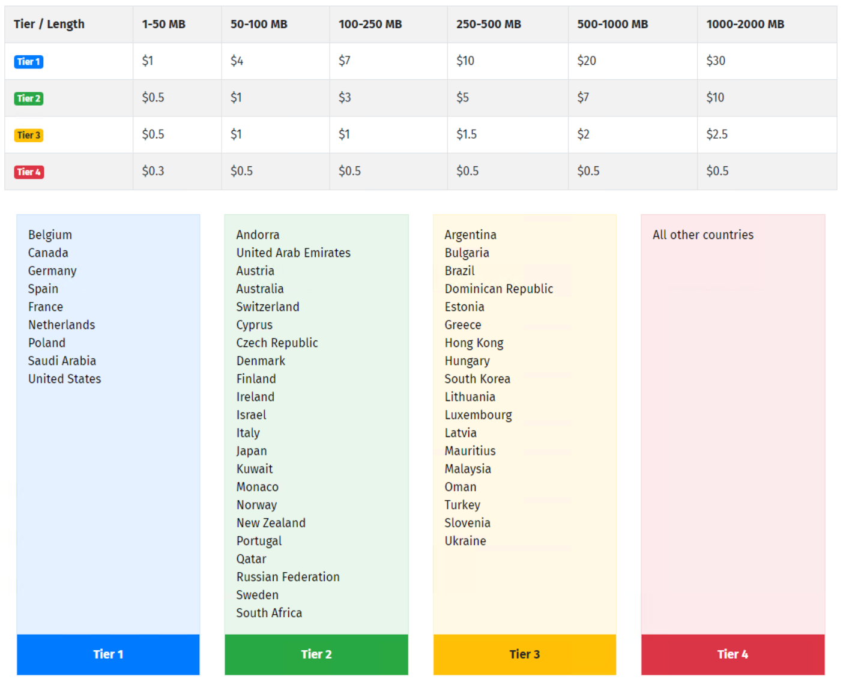Click the blue Tier 1 badge

28,61
